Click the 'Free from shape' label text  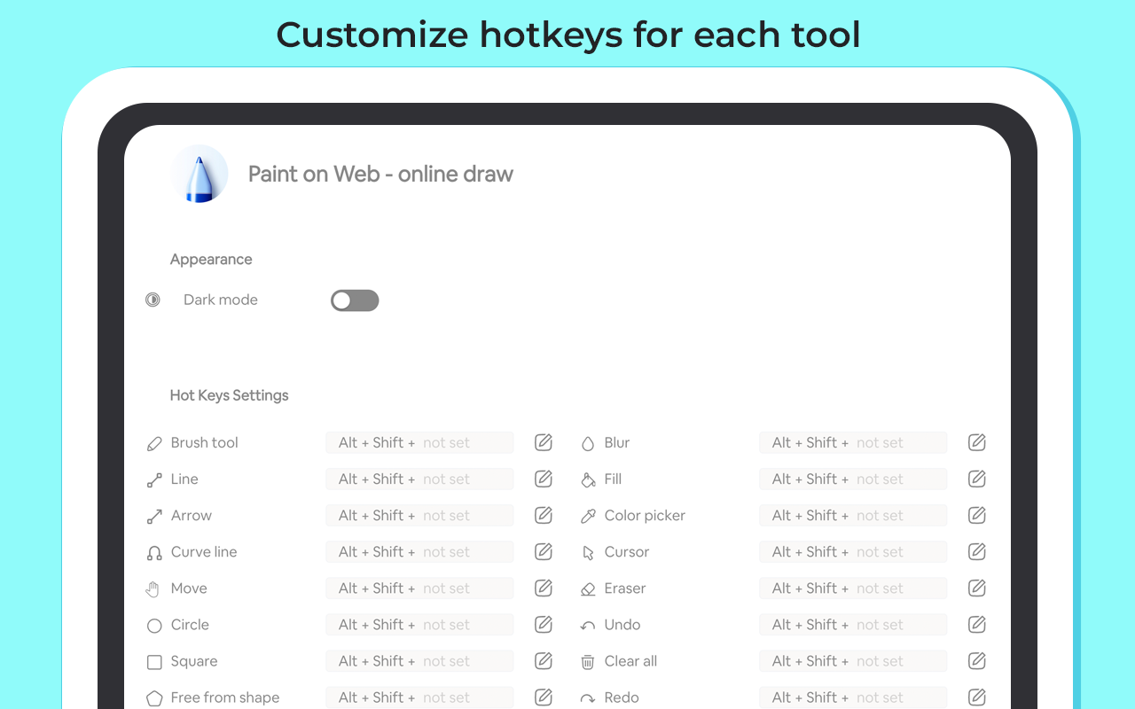(225, 697)
